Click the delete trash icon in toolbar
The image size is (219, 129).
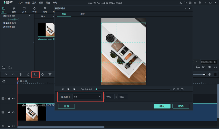(21, 75)
